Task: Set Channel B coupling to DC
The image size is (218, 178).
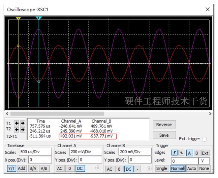Action: pos(129,169)
